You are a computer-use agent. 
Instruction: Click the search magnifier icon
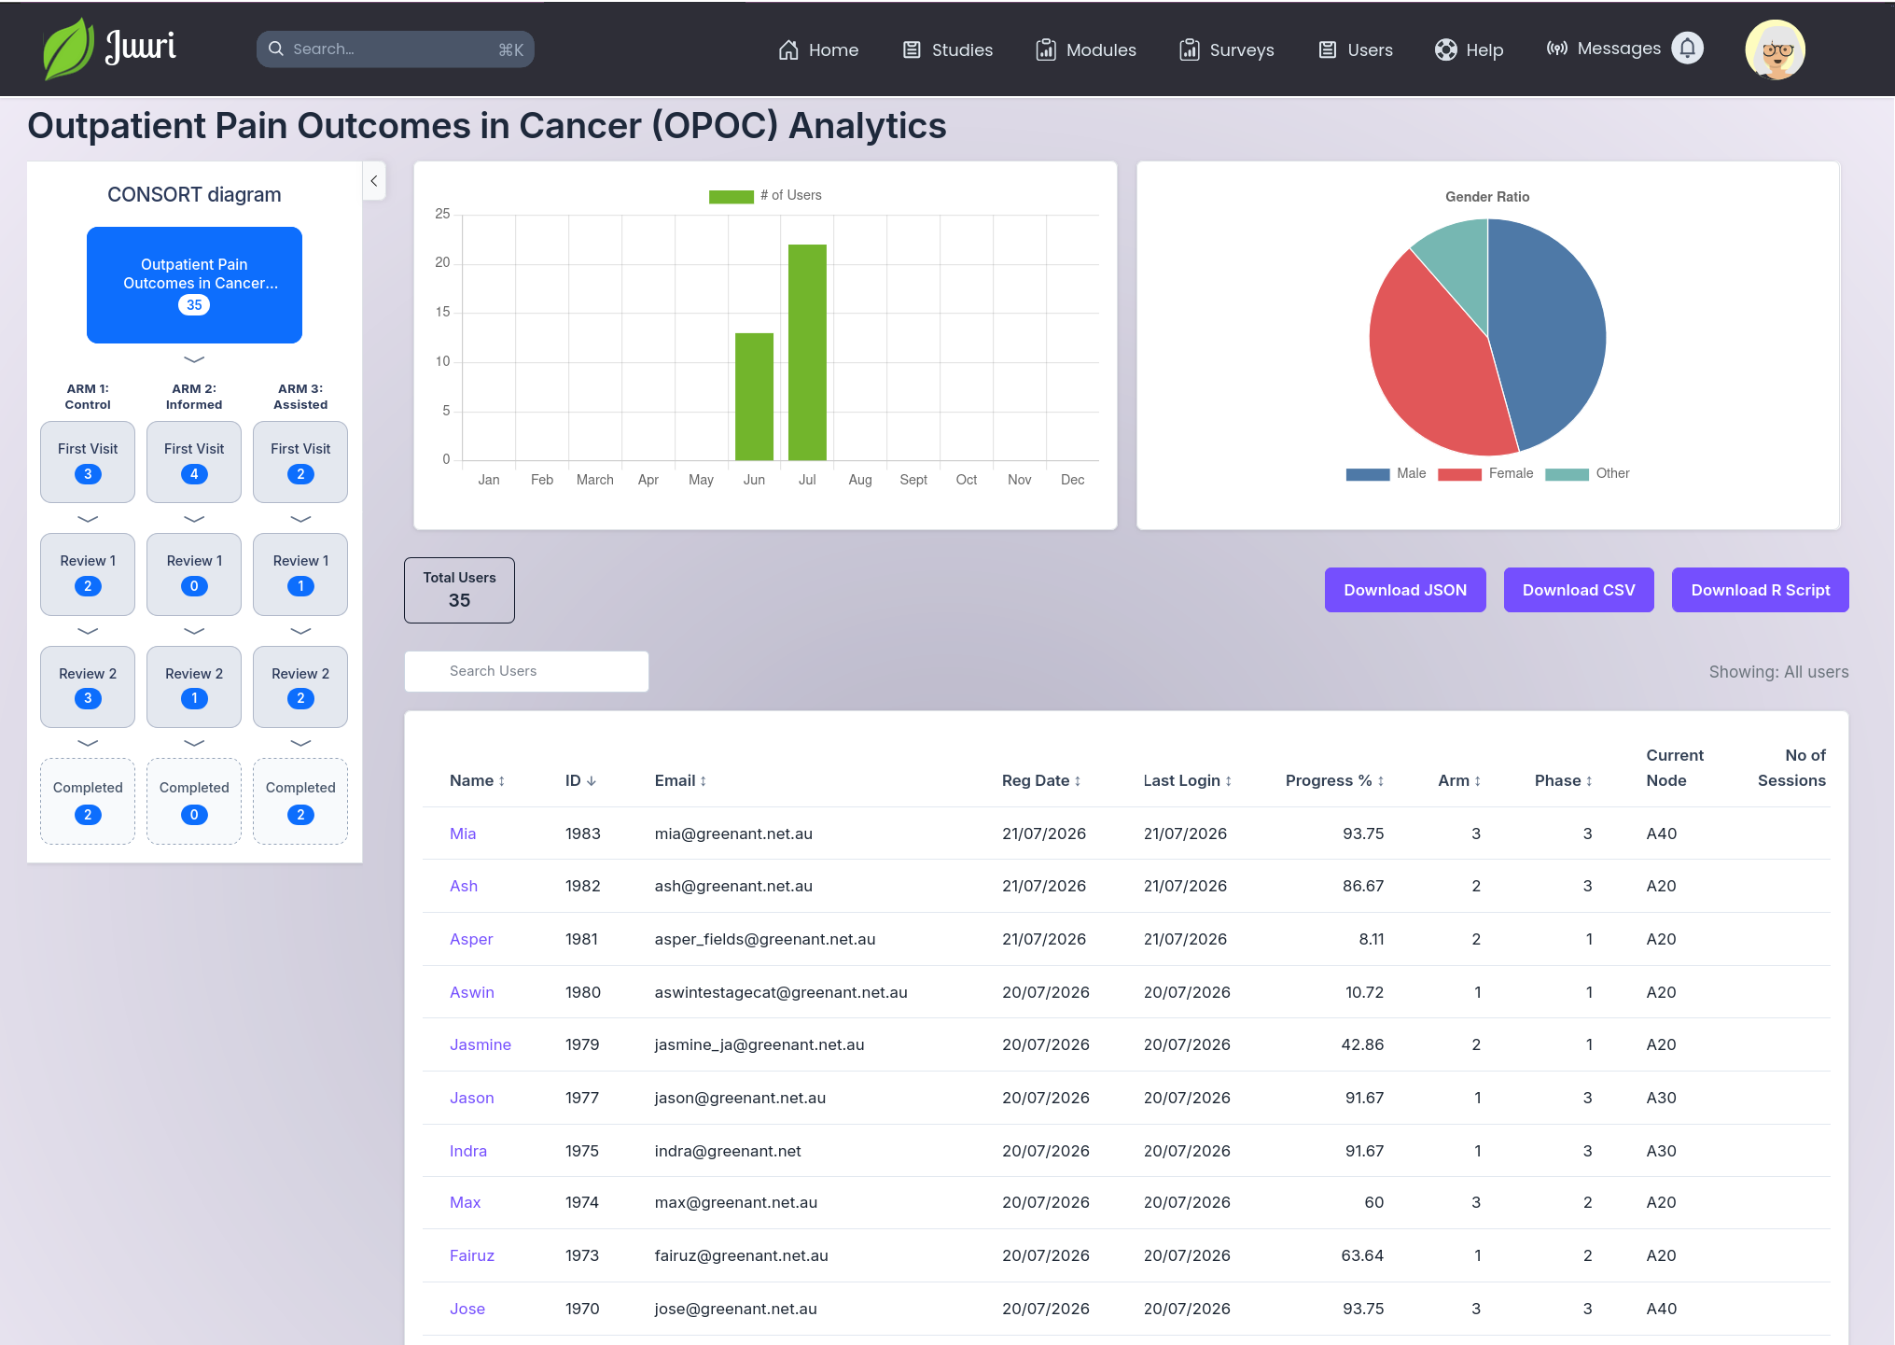276,49
